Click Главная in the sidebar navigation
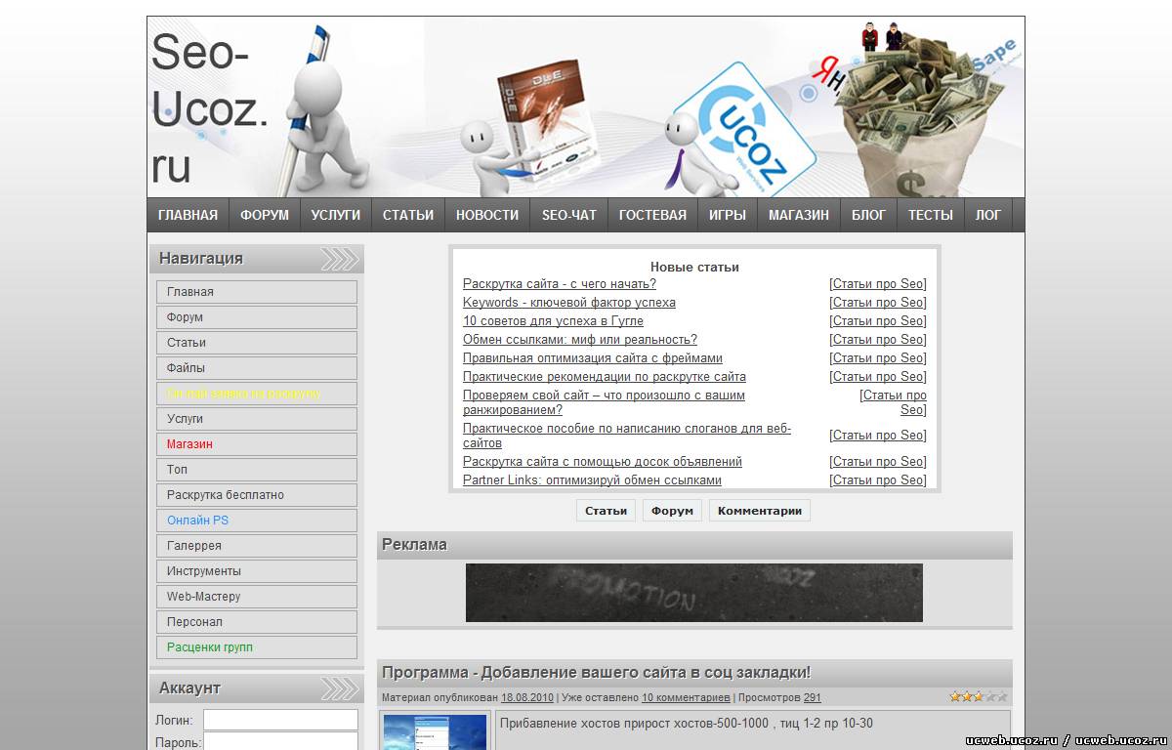Image resolution: width=1172 pixels, height=750 pixels. point(257,292)
